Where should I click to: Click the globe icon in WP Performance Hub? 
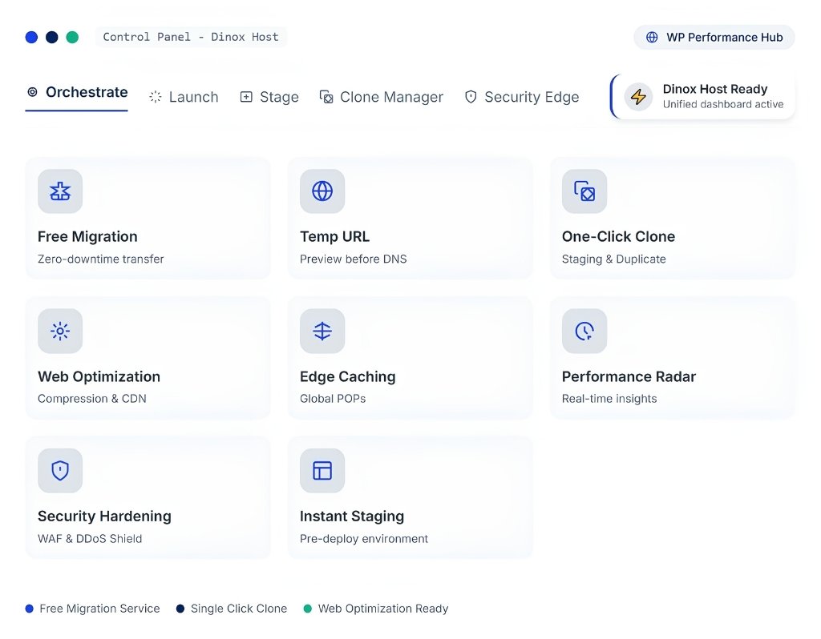(652, 37)
